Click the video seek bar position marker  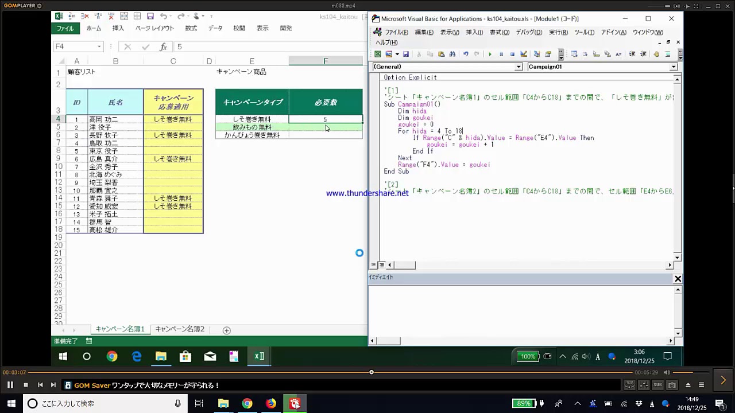point(372,372)
